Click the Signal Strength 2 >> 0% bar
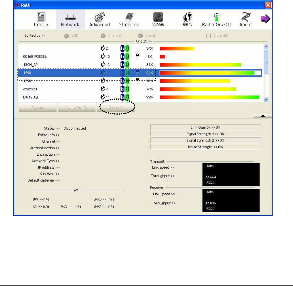Image resolution: width=293 pixels, height=286 pixels. (x=206, y=140)
